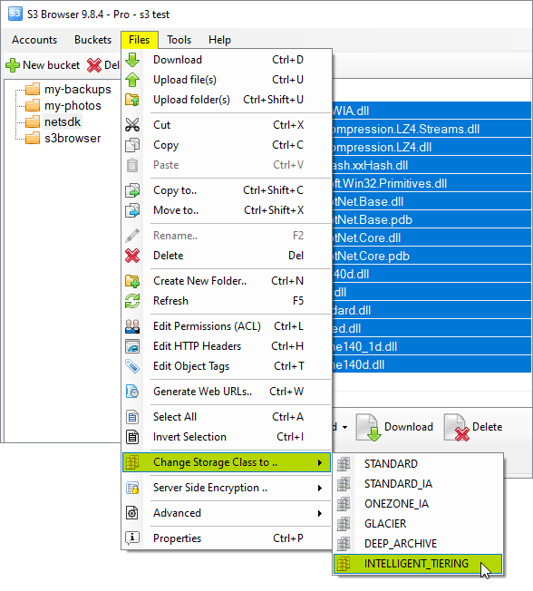Click the Edit Permissions people icon
The height and width of the screenshot is (591, 533).
point(132,326)
